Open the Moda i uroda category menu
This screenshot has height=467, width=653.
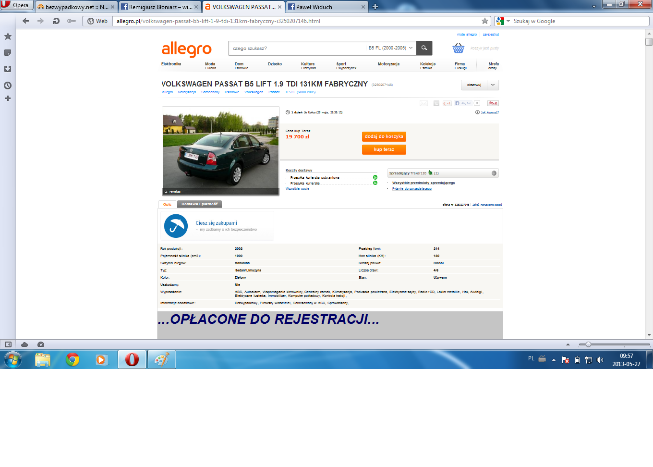point(210,66)
